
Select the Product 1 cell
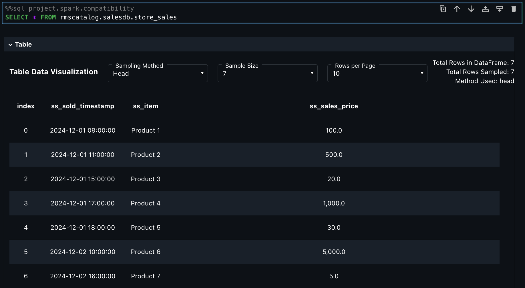(x=146, y=130)
